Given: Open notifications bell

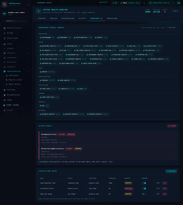Looking at the screenshot, I should 144,3.
